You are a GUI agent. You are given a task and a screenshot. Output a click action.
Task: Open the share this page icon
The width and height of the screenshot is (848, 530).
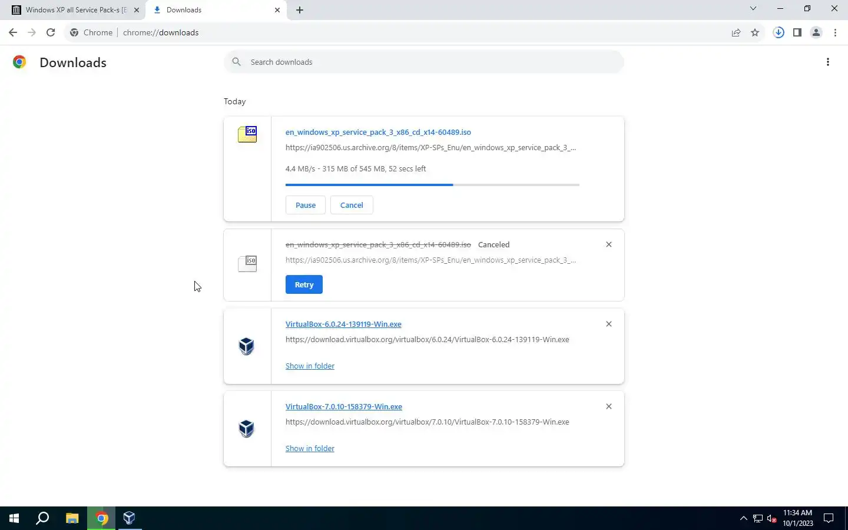[x=736, y=32]
